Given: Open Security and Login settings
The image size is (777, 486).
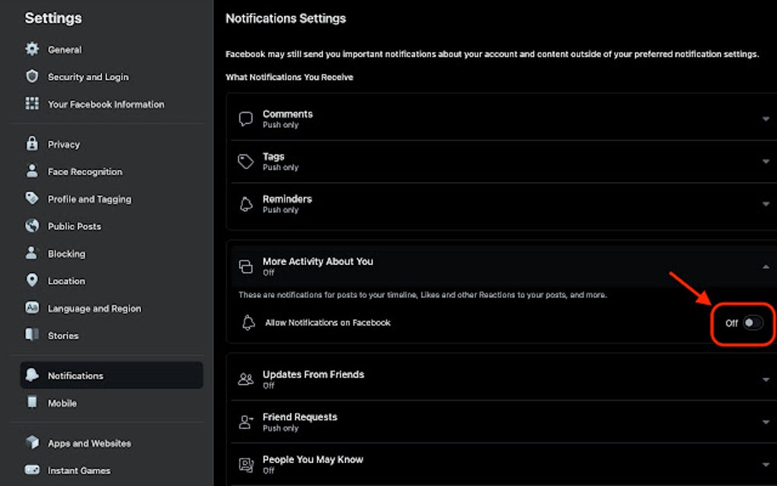Looking at the screenshot, I should 88,76.
